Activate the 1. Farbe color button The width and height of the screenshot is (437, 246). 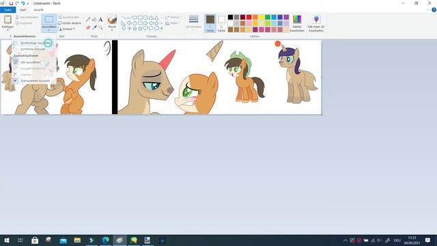210,23
